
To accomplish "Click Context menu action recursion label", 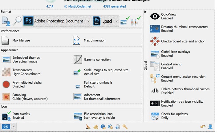I will 183,77.
